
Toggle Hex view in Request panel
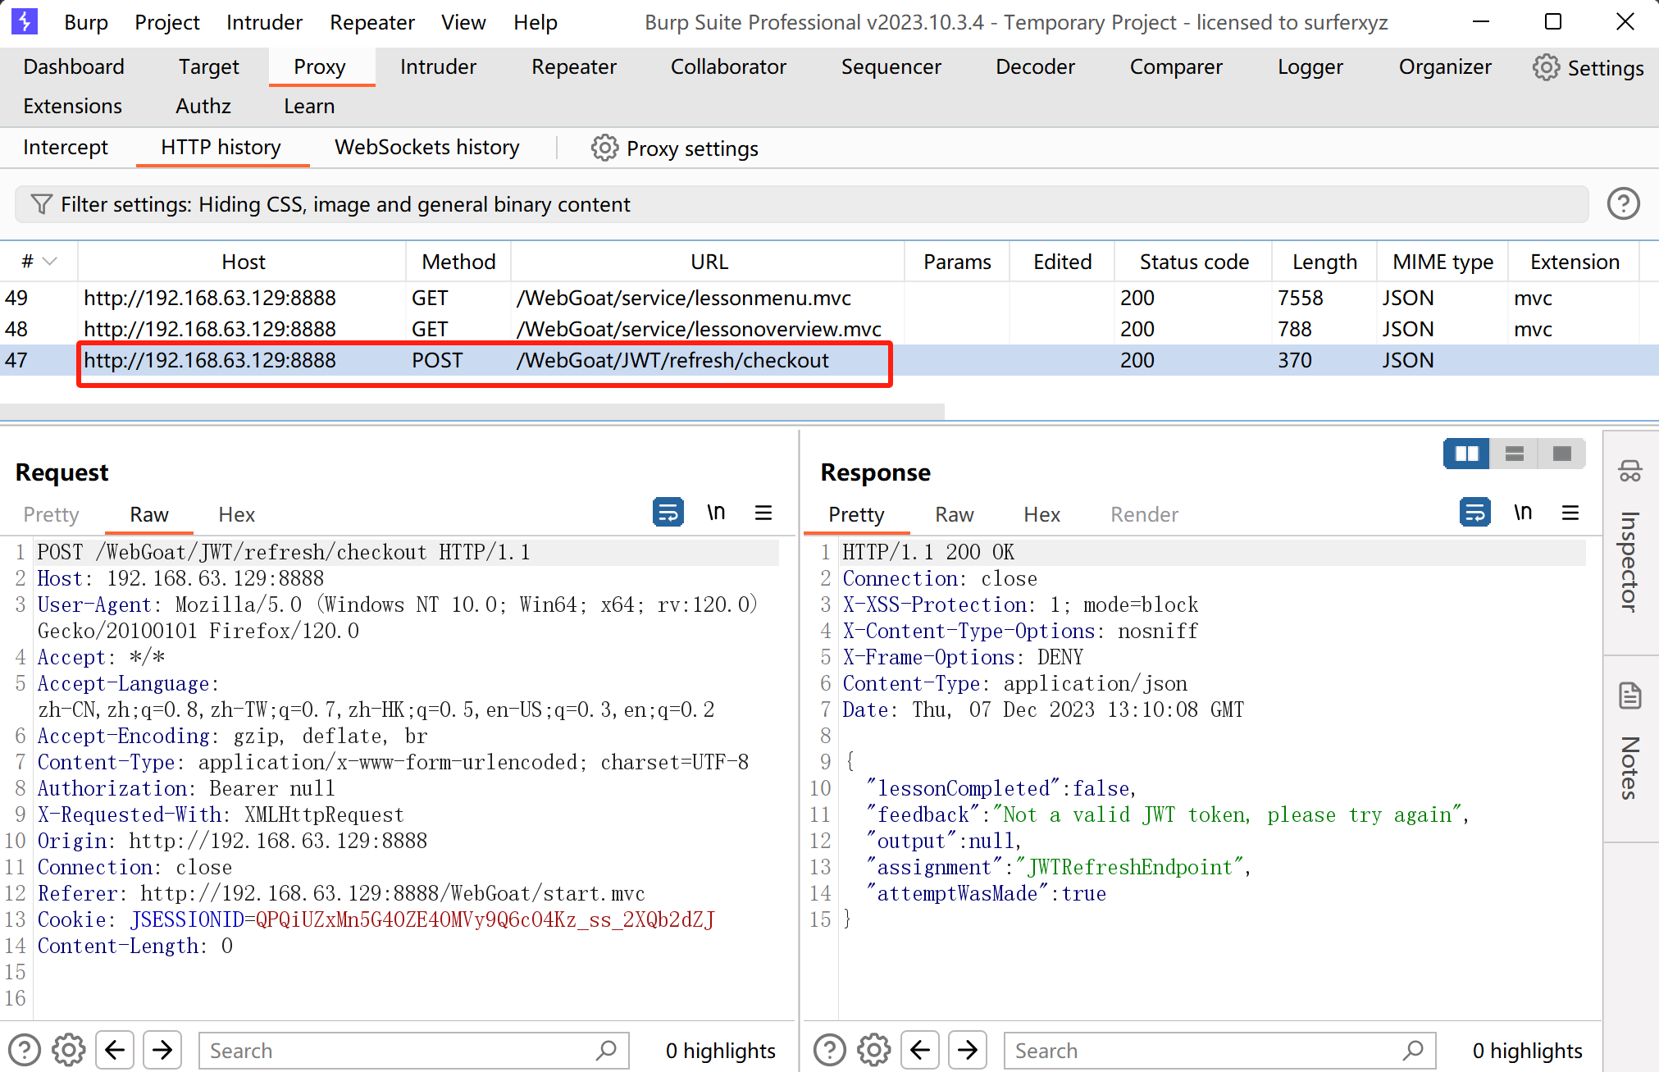click(x=237, y=513)
